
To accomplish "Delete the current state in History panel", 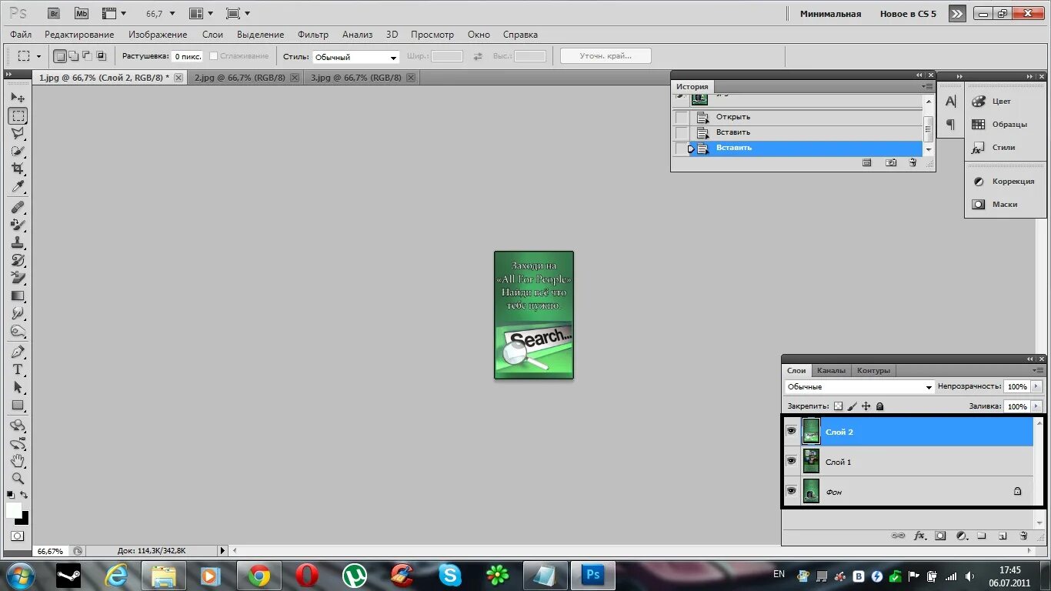I will (913, 163).
